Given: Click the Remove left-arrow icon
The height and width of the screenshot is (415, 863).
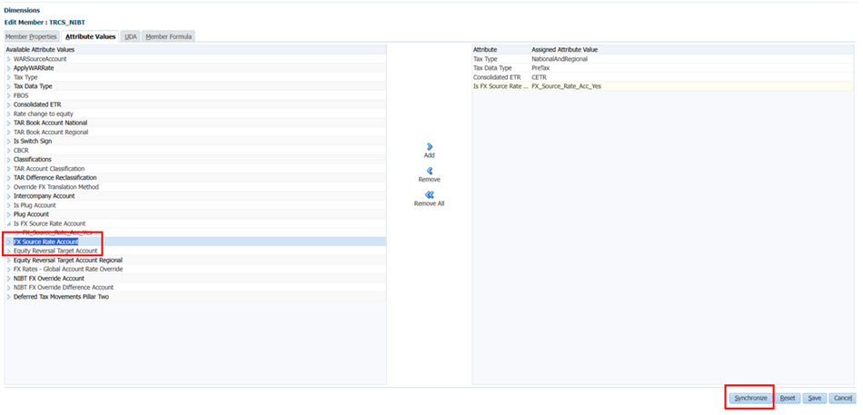Looking at the screenshot, I should (x=430, y=171).
